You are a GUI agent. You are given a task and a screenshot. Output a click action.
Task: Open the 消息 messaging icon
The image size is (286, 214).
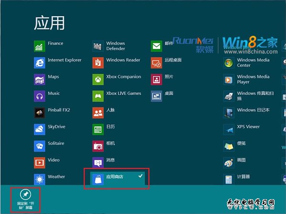98,163
